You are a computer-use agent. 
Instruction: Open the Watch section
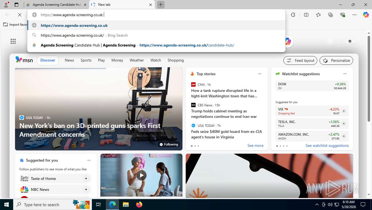156,60
